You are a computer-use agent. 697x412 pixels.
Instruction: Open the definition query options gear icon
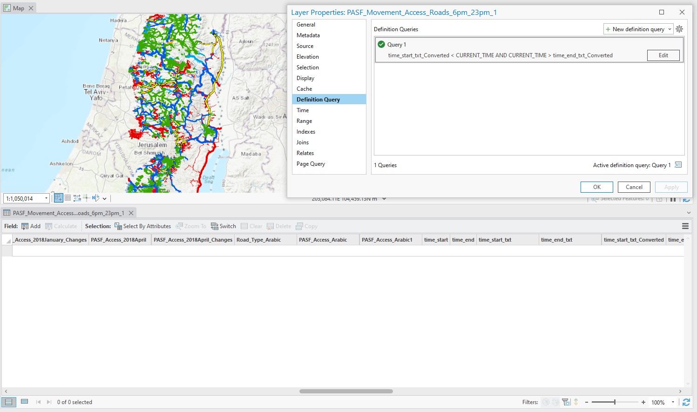tap(679, 28)
